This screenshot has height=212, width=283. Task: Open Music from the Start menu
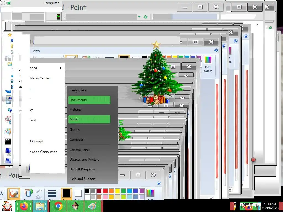(x=89, y=119)
